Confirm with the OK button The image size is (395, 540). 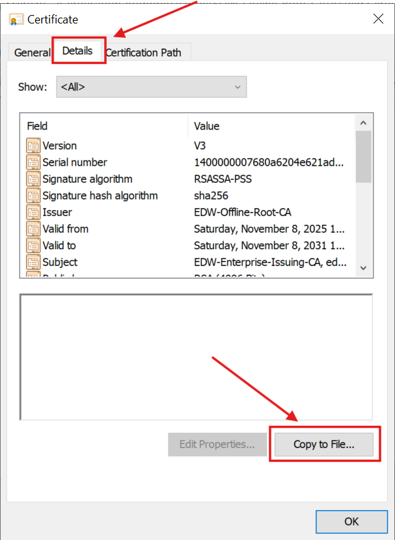(351, 521)
